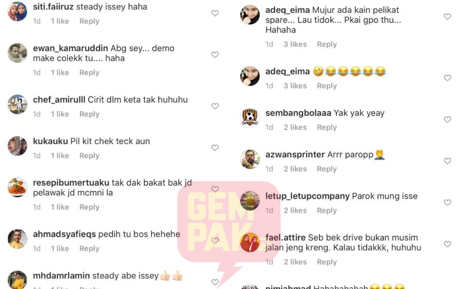Like chef_amirulll's comment using heart icon

215,106
